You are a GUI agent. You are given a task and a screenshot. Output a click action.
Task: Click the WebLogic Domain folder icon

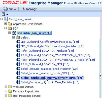click(x=10, y=87)
